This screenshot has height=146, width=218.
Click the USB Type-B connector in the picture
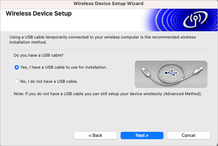click(x=198, y=70)
